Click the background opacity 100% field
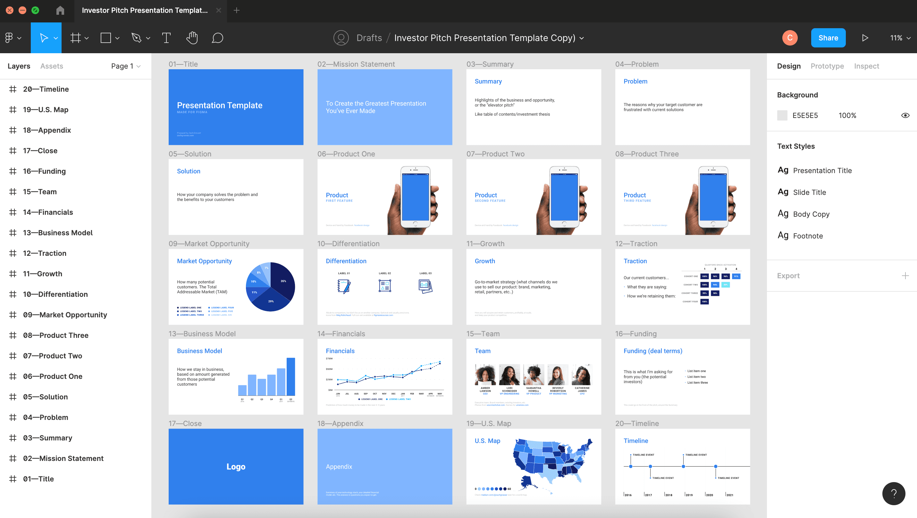917x518 pixels. [x=847, y=115]
